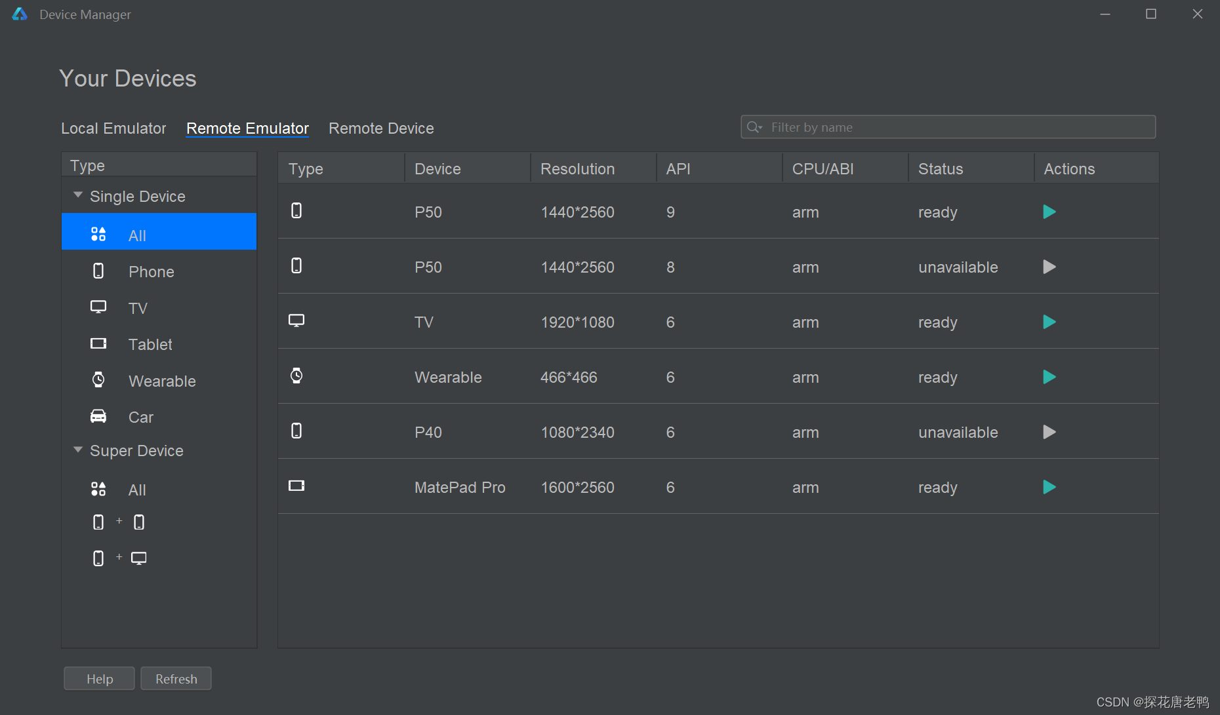Screen dimensions: 1220x715
Task: Click the 1920*1080 resolution cell
Action: [577, 322]
